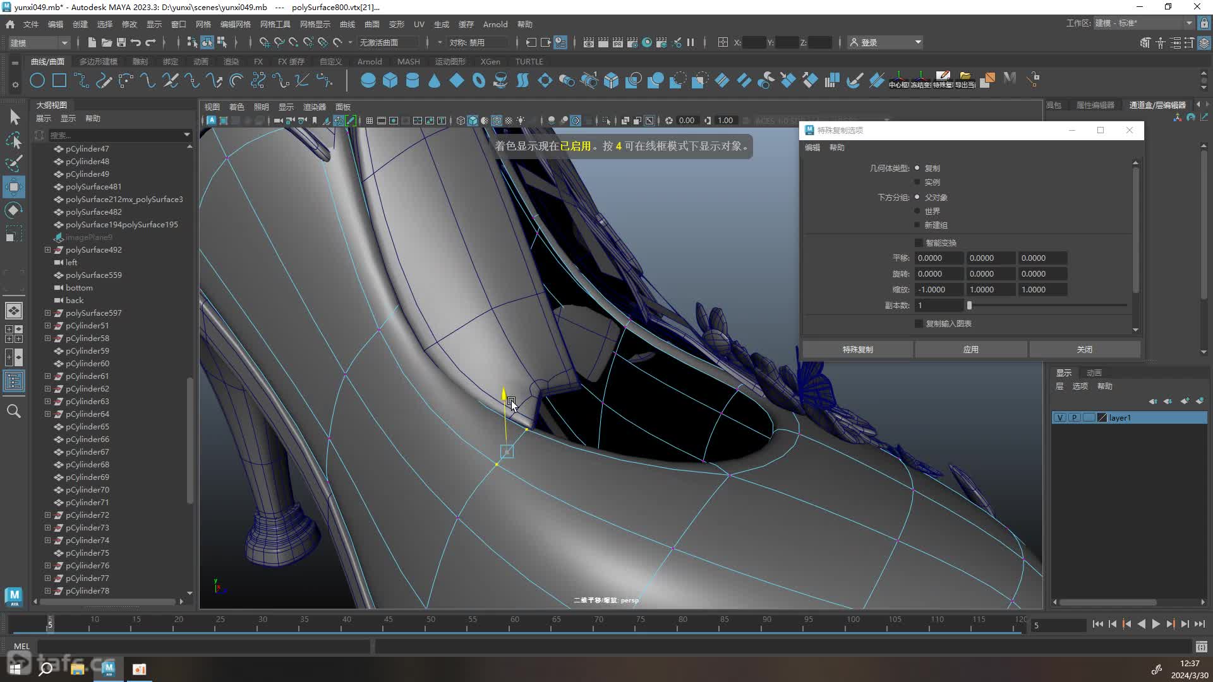The height and width of the screenshot is (682, 1213).
Task: Select the 复制 geometry type radio
Action: [x=917, y=168]
